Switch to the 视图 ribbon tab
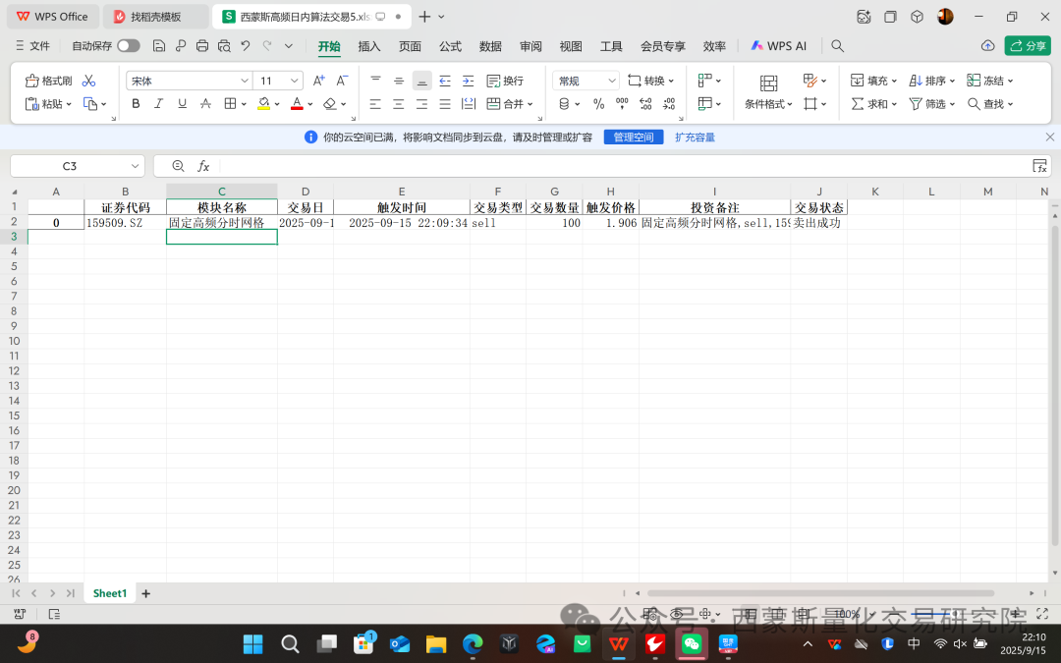The width and height of the screenshot is (1061, 663). click(571, 46)
